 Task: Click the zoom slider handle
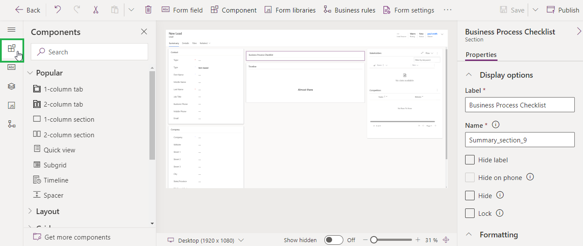pos(374,240)
